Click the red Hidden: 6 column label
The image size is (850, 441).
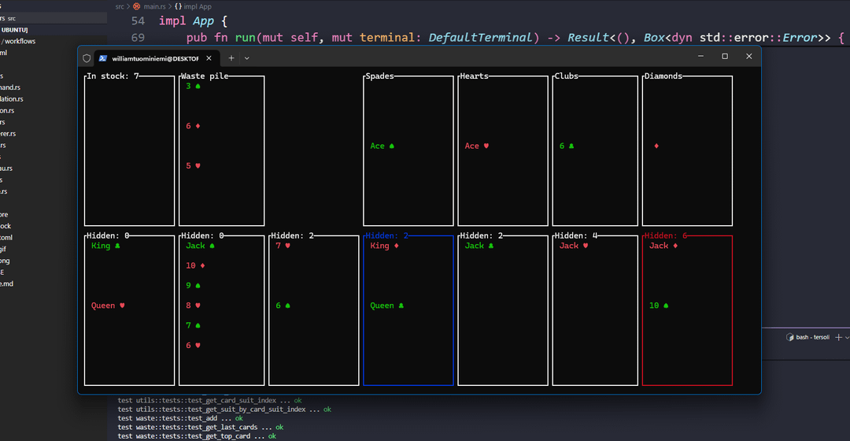pos(666,235)
